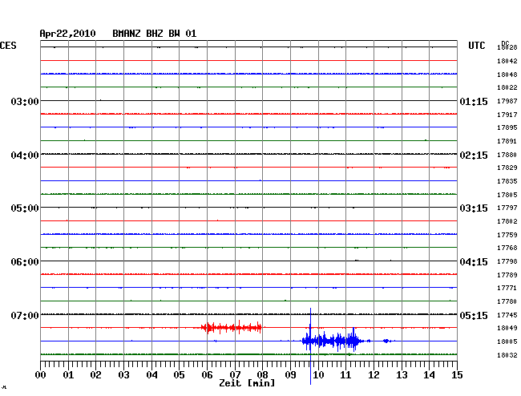Click the "00" minute axis label
Screen dimensions: 521x396
pyautogui.click(x=41, y=375)
